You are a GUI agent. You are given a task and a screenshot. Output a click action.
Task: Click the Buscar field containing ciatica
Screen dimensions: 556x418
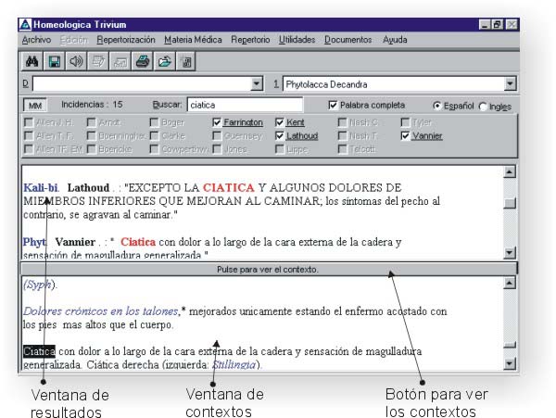click(245, 105)
